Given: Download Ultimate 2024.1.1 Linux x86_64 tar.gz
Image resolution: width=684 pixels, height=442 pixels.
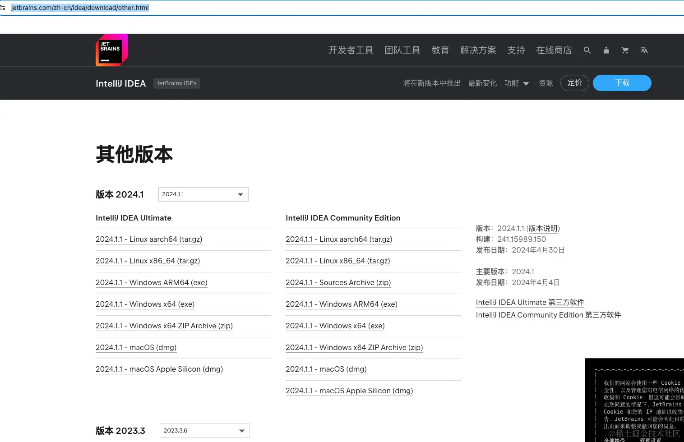Looking at the screenshot, I should pyautogui.click(x=148, y=261).
